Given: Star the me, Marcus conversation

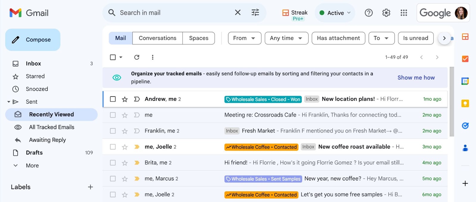Looking at the screenshot, I should (x=125, y=179).
